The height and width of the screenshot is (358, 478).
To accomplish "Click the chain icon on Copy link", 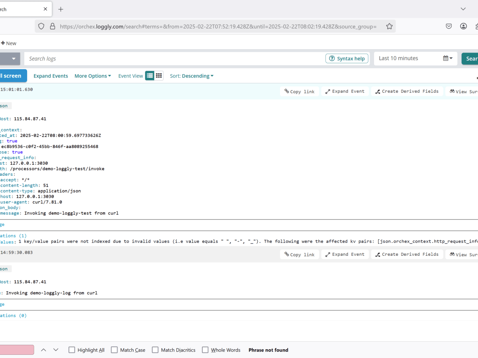I will coord(287,91).
